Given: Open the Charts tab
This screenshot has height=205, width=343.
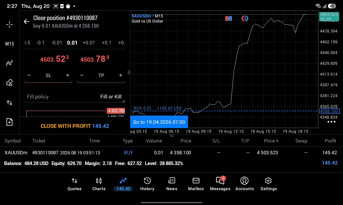Looking at the screenshot, I should (99, 184).
